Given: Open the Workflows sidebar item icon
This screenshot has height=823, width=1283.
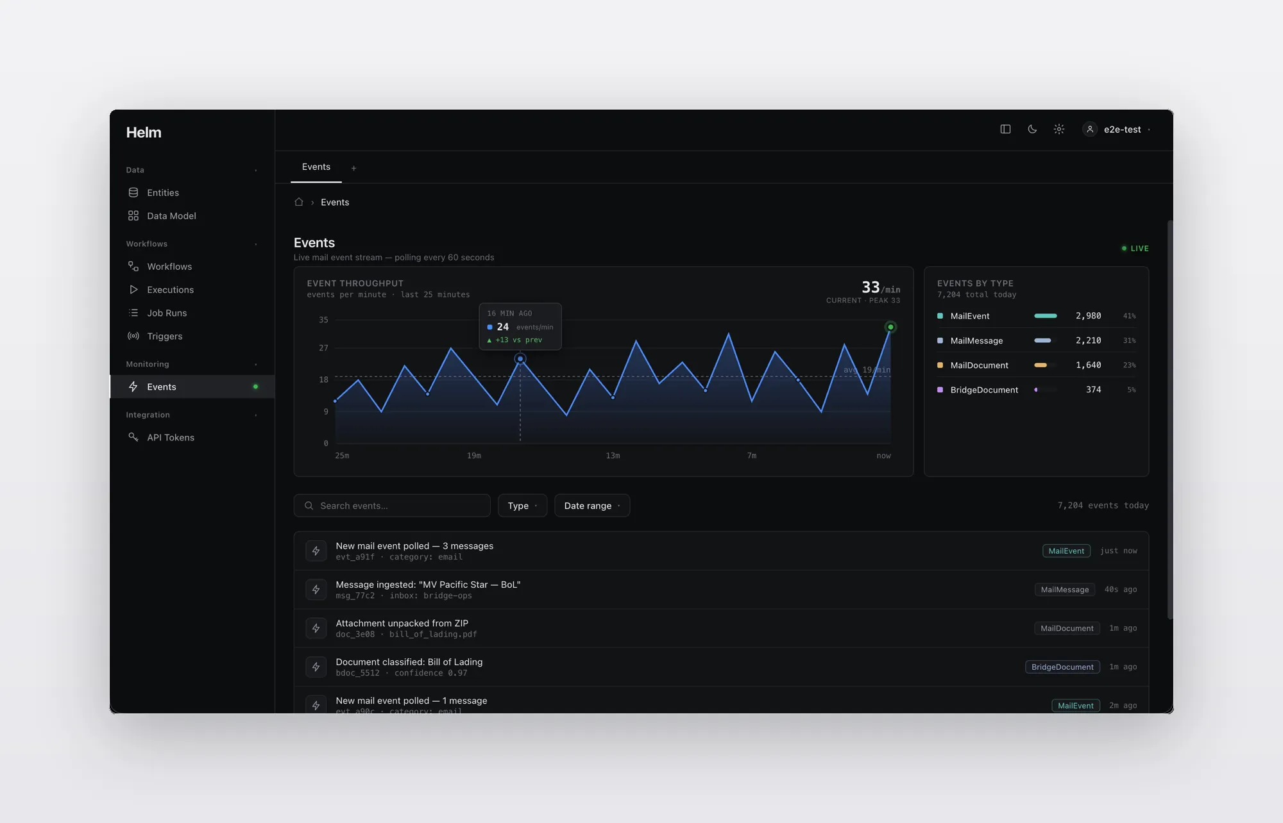Looking at the screenshot, I should click(133, 266).
